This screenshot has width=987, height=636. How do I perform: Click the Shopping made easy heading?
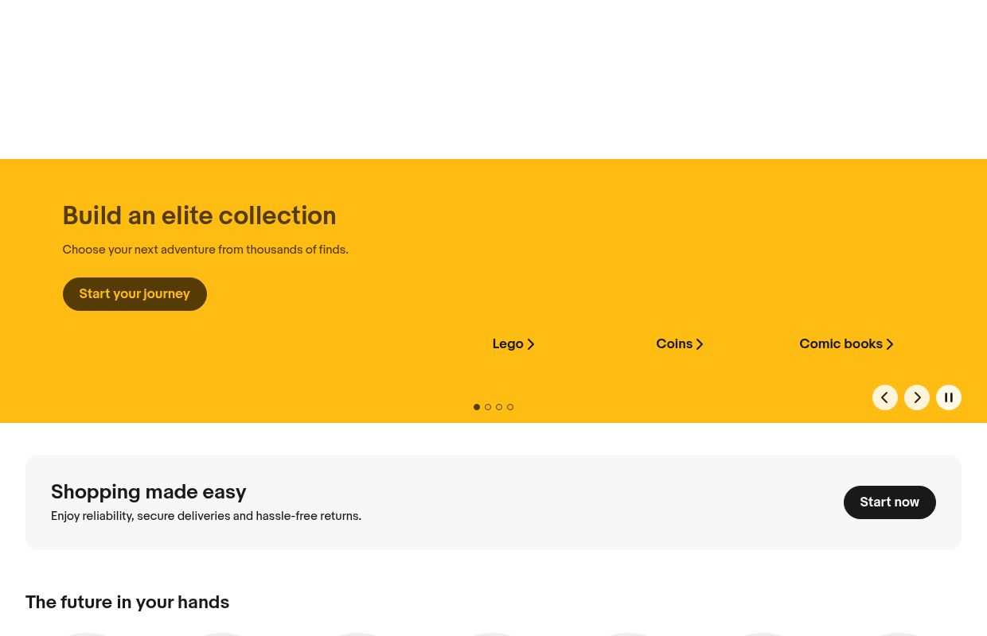[148, 492]
